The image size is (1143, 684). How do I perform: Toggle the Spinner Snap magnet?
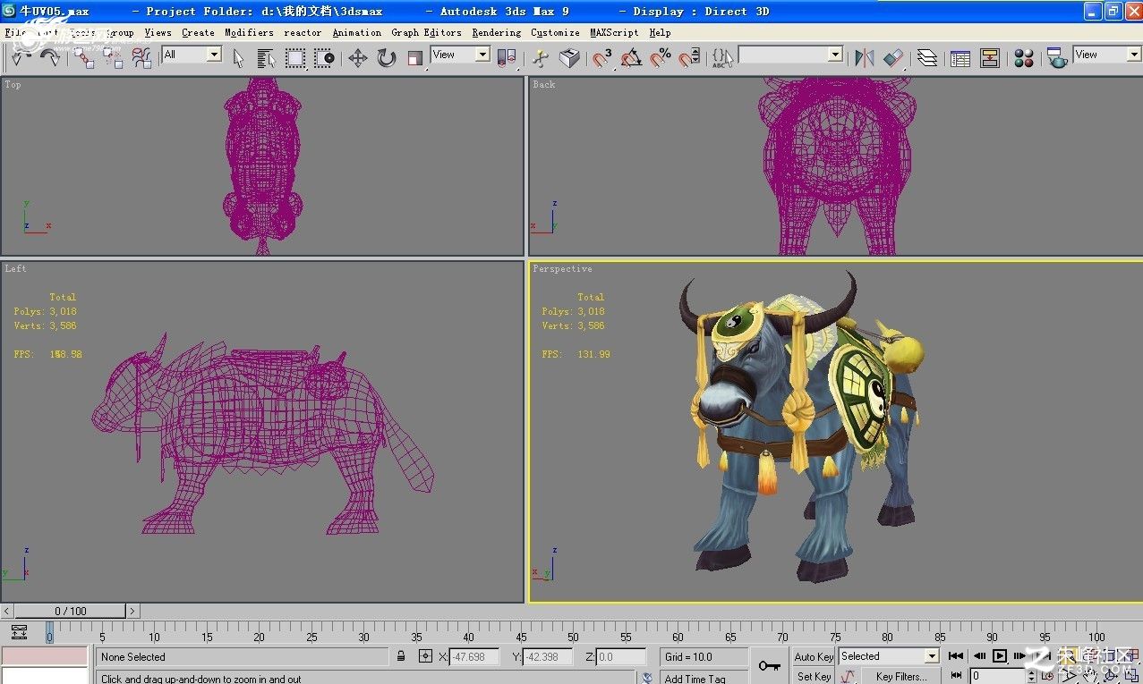(x=689, y=58)
